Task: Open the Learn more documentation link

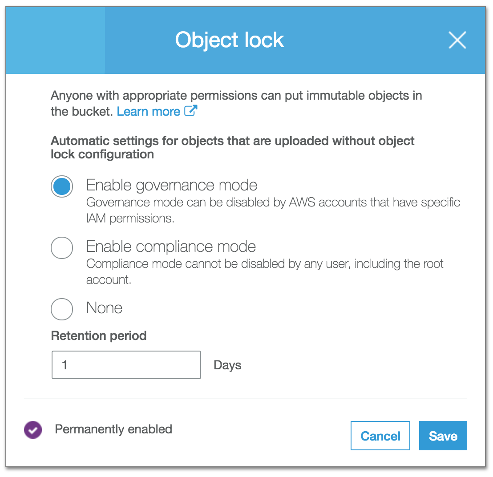Action: coord(149,111)
